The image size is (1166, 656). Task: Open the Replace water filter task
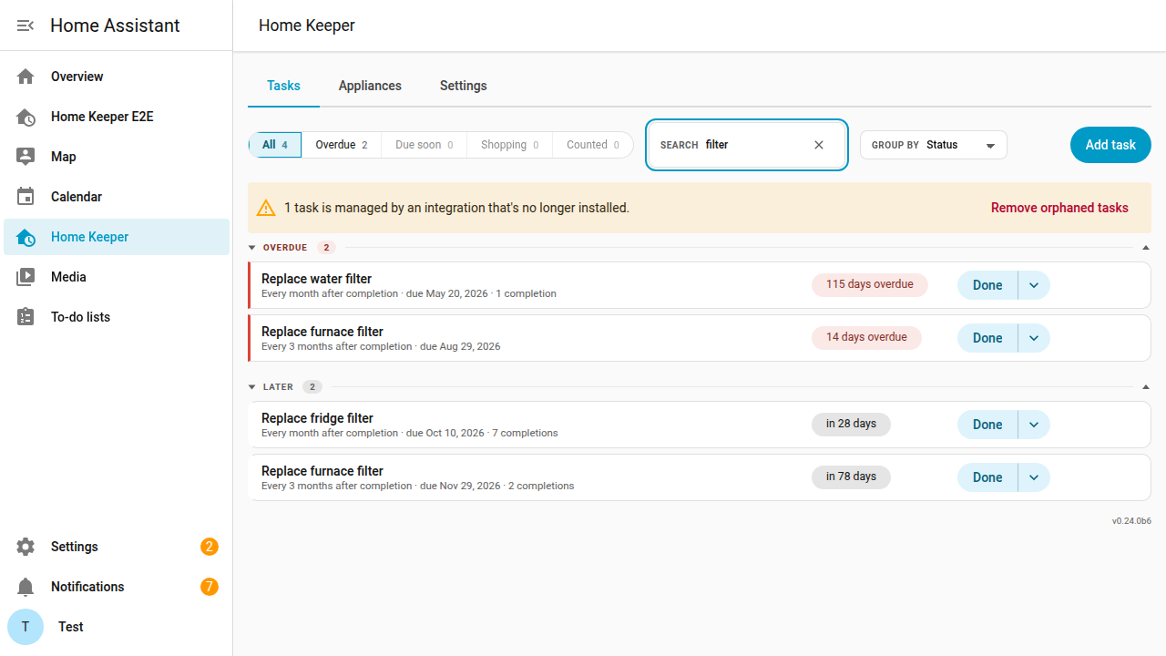(699, 285)
